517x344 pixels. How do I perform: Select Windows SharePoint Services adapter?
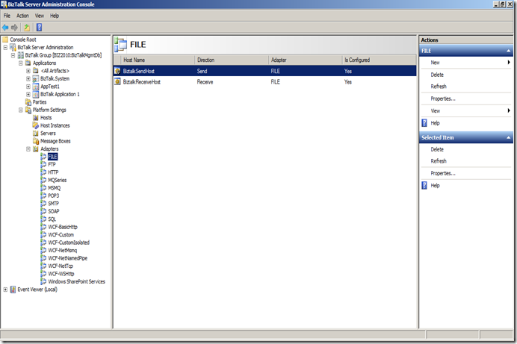pyautogui.click(x=76, y=282)
